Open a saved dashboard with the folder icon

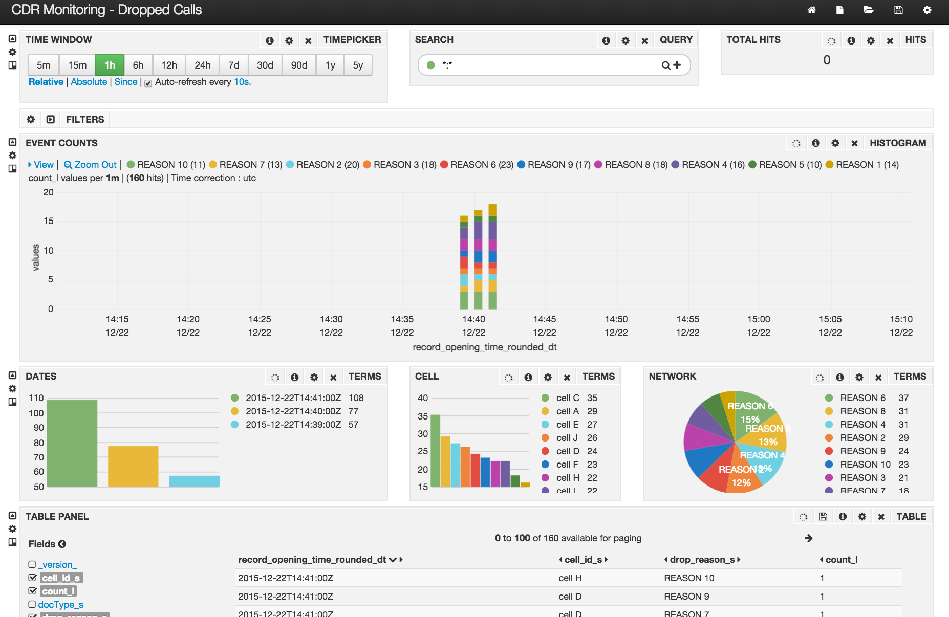click(x=869, y=10)
